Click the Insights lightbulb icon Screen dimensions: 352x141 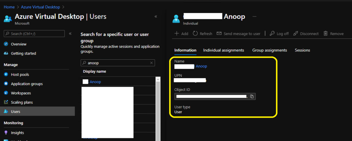[6, 133]
